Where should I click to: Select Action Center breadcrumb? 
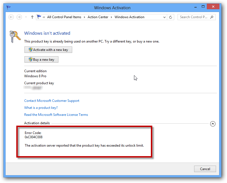coord(98,17)
